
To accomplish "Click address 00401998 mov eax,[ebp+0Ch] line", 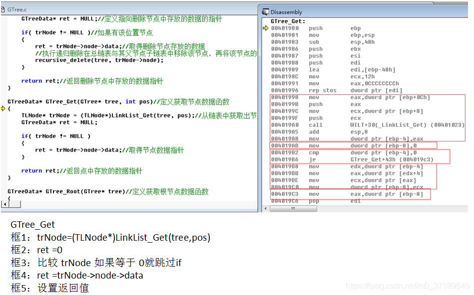I will pos(350,98).
